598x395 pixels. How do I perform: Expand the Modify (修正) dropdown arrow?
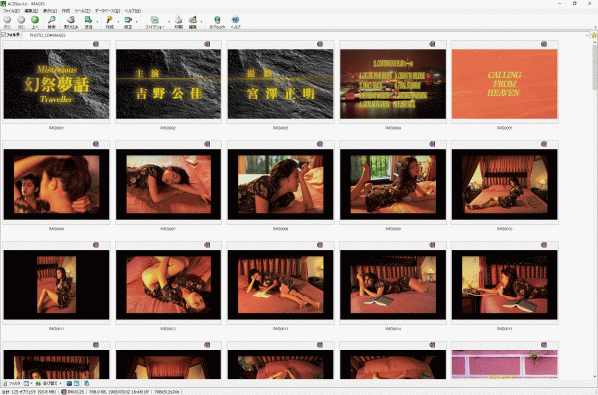(x=137, y=21)
